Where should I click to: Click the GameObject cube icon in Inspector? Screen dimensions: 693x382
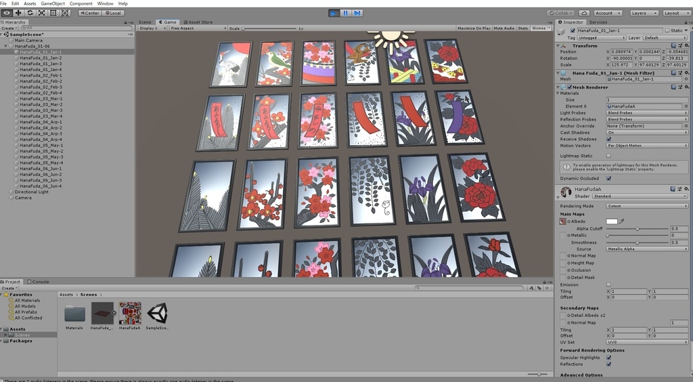pos(562,31)
